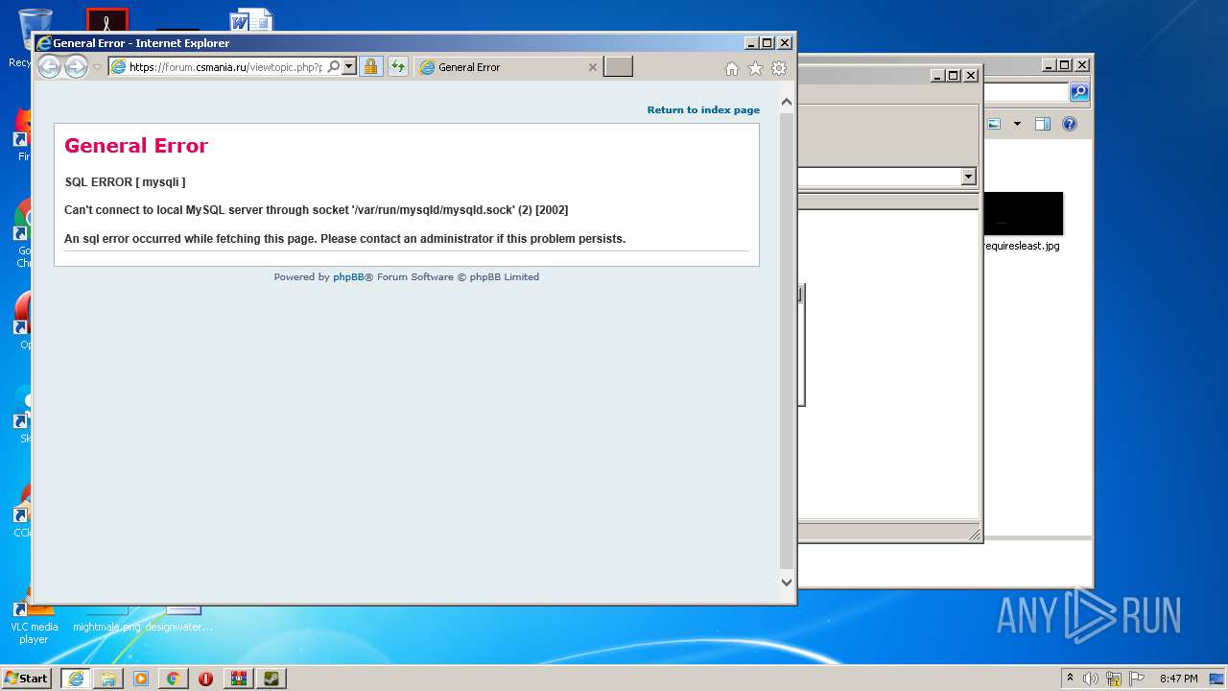Open the WinRAR taskbar button
This screenshot has height=691, width=1228.
point(238,679)
